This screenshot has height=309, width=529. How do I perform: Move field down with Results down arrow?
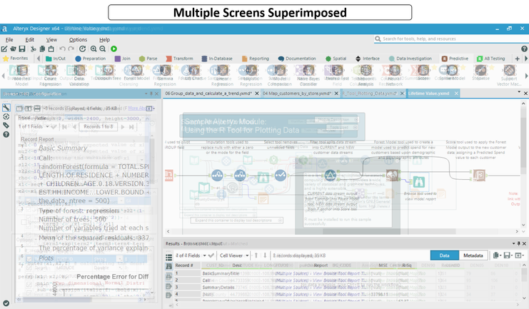tap(265, 255)
